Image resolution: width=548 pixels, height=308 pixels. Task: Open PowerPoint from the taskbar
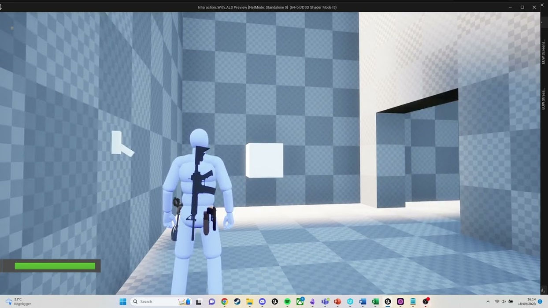click(x=337, y=302)
